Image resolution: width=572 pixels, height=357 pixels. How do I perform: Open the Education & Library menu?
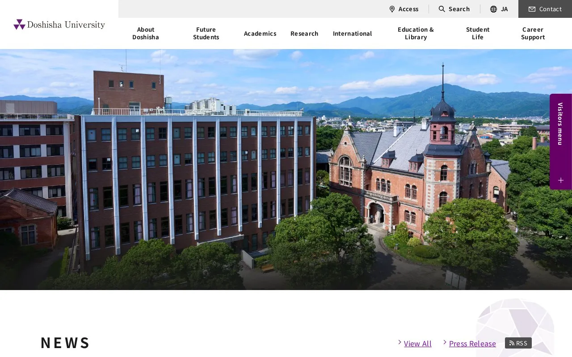pos(416,33)
